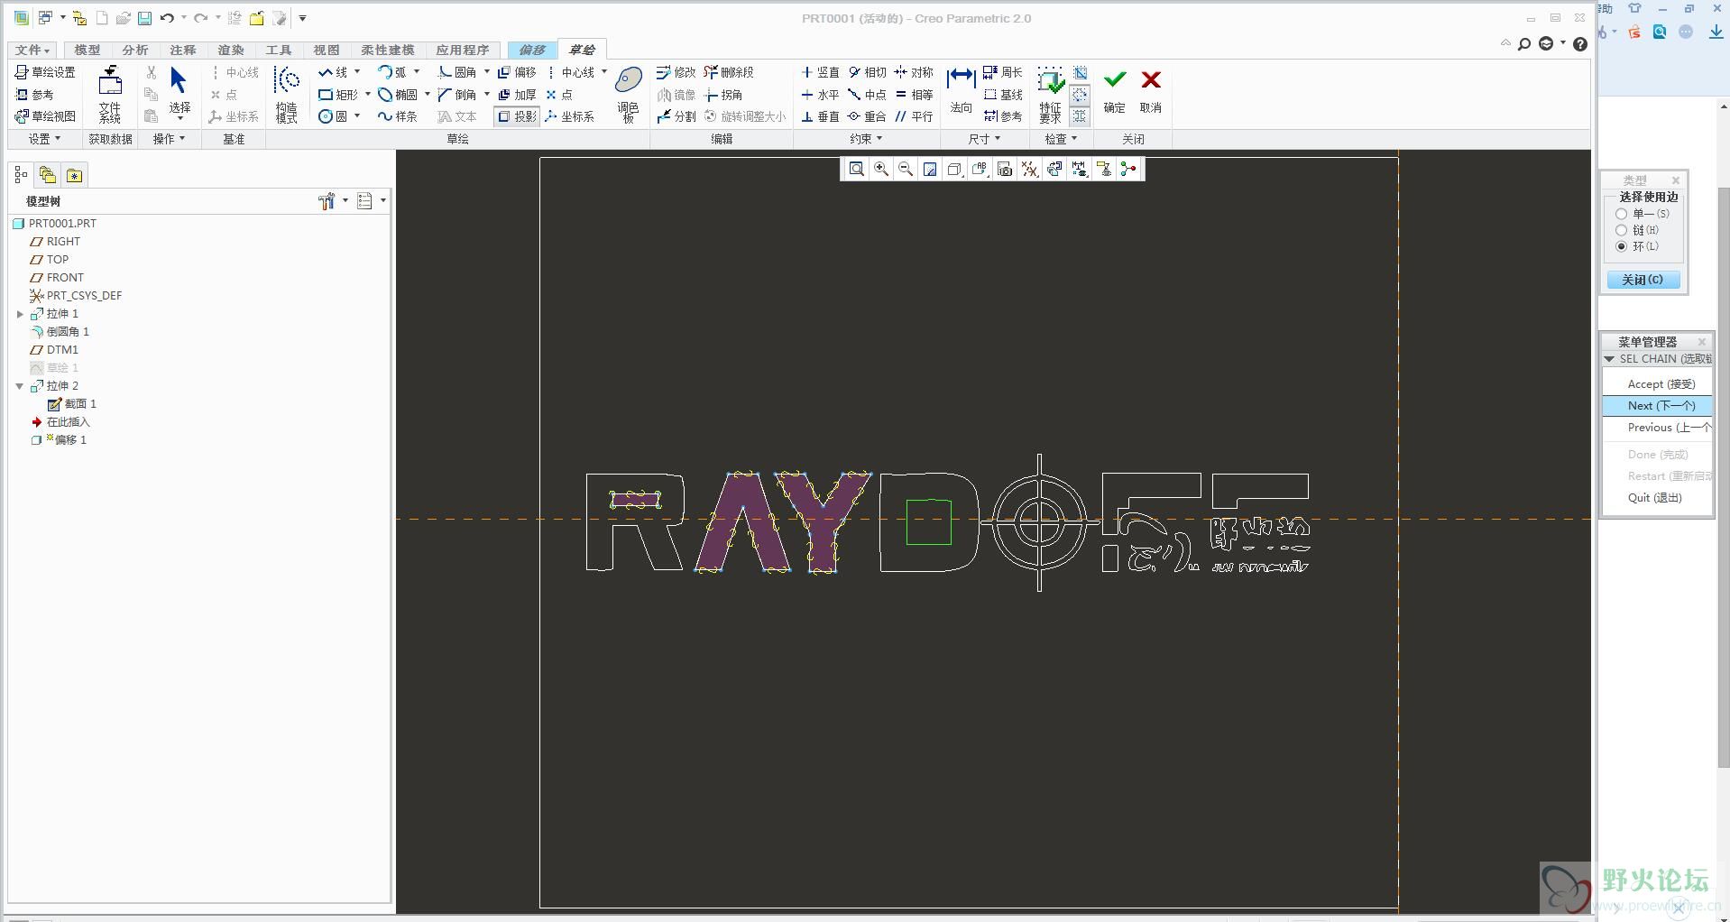The image size is (1730, 922).
Task: Click the Project (投影) tool
Action: pos(517,116)
